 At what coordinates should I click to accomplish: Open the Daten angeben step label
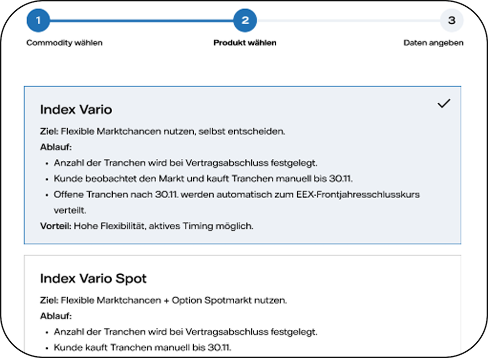[433, 43]
